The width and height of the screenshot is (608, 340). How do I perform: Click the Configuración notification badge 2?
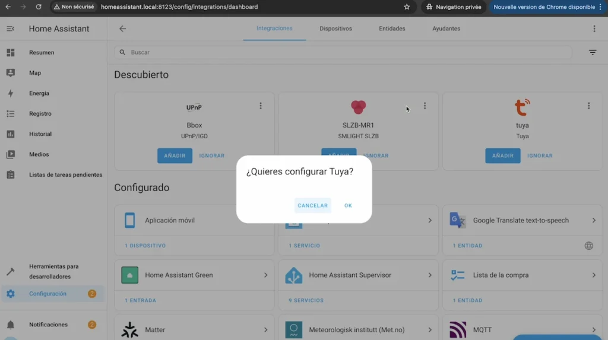(x=92, y=294)
